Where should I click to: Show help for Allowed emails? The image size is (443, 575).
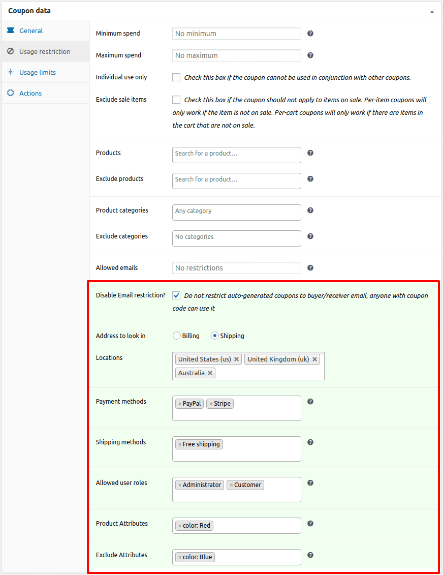pos(310,268)
